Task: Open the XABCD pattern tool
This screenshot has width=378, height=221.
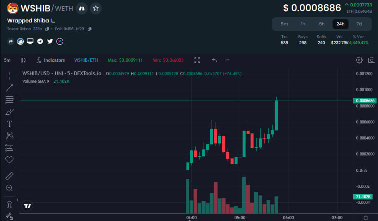Action: point(9,135)
